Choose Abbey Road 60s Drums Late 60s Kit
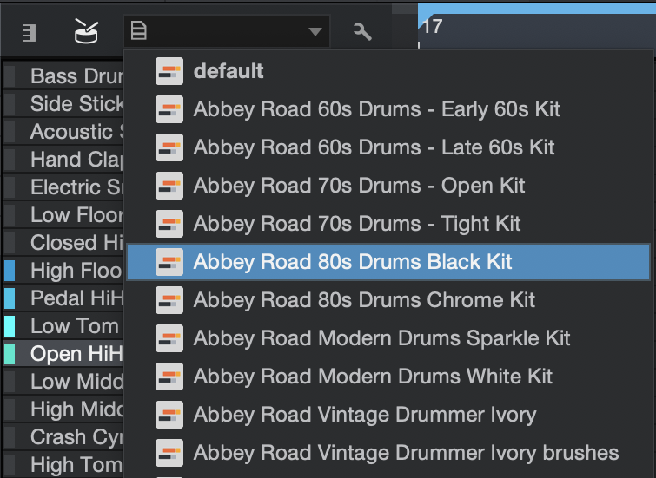Viewport: 656px width, 478px height. coord(388,147)
